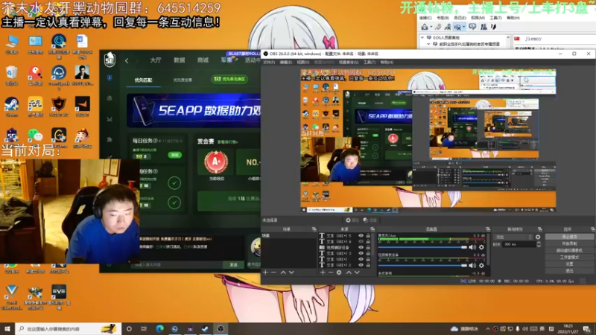Pop out the OBS scenes dock

[314, 229]
